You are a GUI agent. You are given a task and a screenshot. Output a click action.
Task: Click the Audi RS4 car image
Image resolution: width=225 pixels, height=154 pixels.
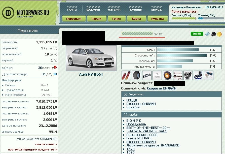pyautogui.click(x=91, y=58)
